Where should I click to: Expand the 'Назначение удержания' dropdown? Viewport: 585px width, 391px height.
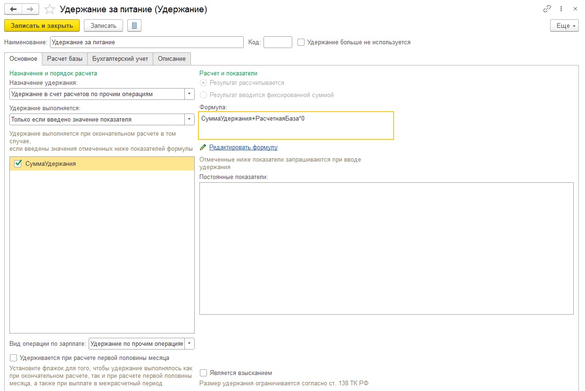click(190, 94)
